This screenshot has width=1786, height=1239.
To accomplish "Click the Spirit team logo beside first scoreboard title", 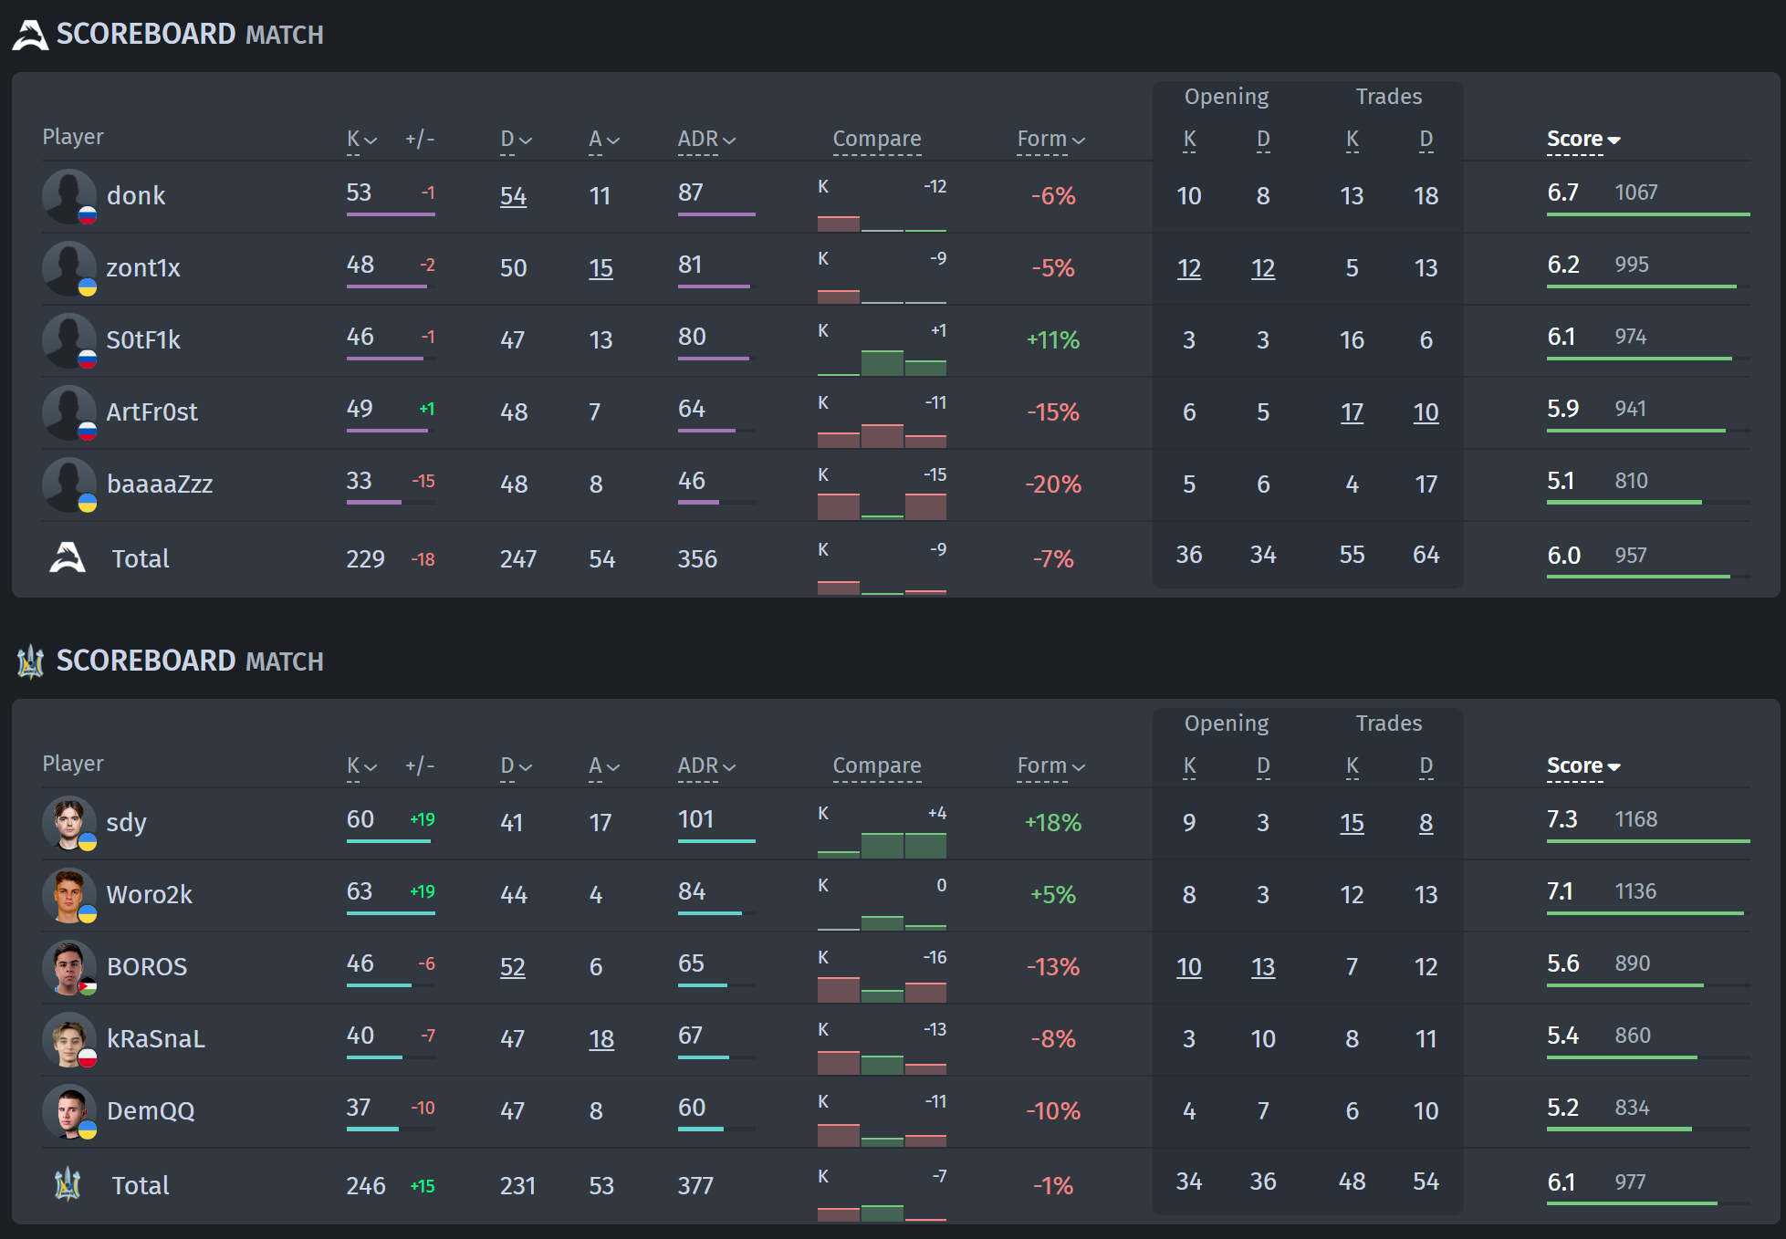I will coord(30,35).
